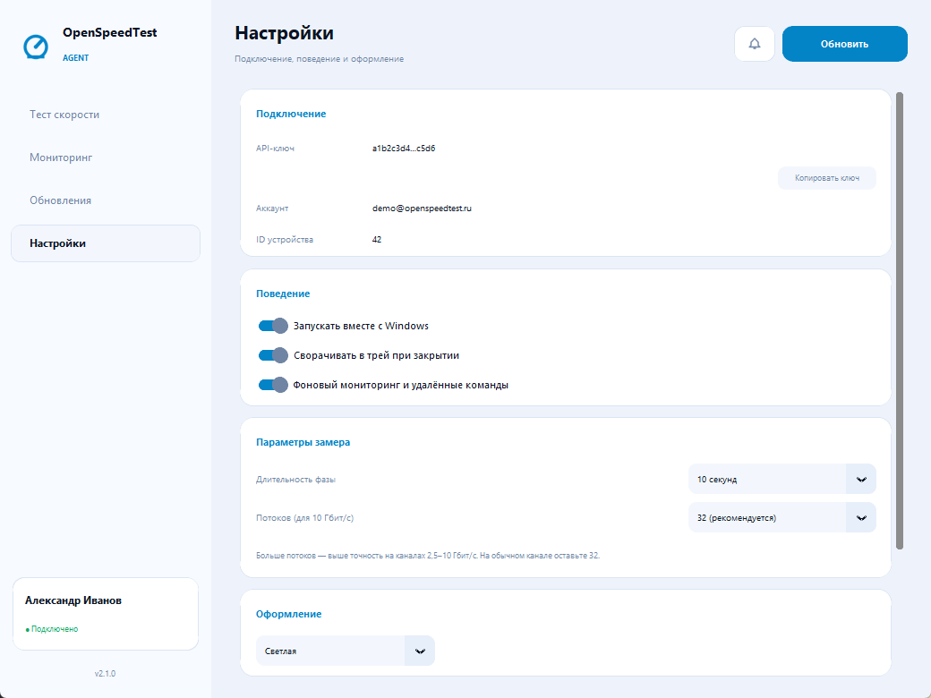
Task: Open theme dropdown showing Светлая
Action: coord(345,651)
